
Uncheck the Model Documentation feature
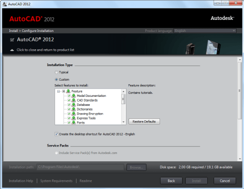(69, 96)
